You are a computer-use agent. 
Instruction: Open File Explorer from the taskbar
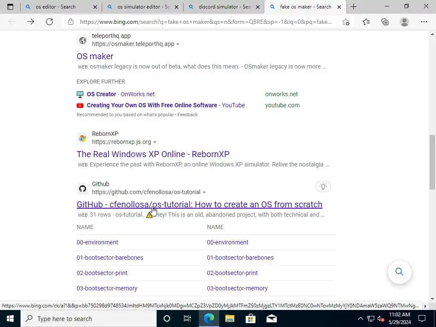[x=229, y=318]
